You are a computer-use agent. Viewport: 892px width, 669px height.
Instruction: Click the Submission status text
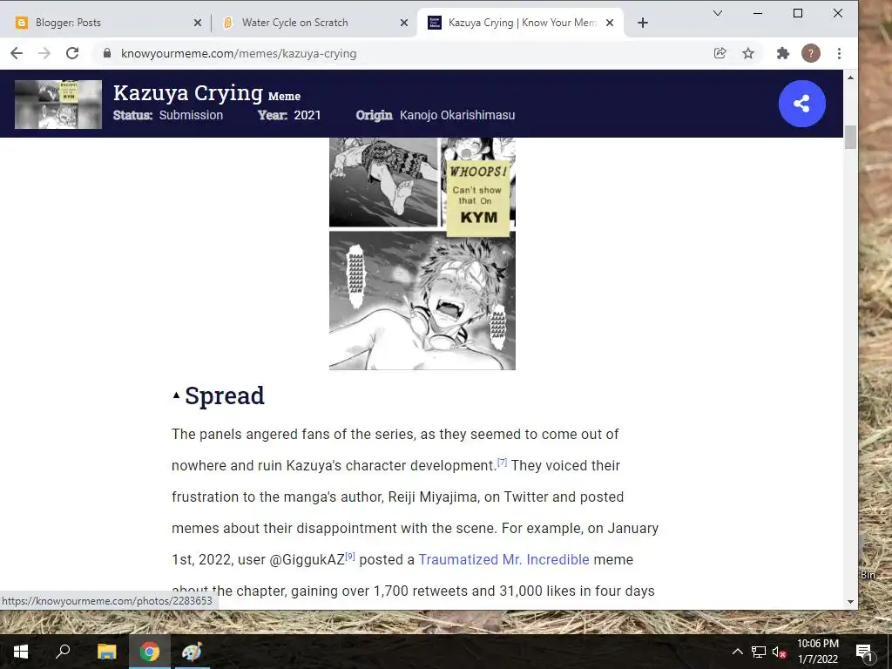pos(191,115)
